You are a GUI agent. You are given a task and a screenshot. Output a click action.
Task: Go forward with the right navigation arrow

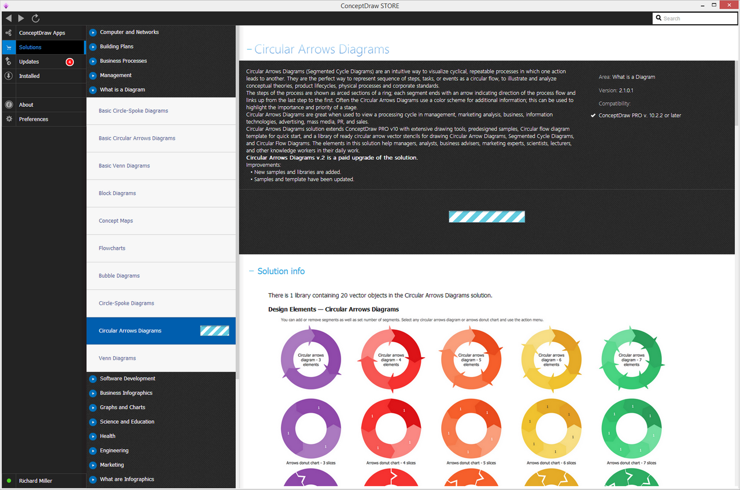point(21,18)
